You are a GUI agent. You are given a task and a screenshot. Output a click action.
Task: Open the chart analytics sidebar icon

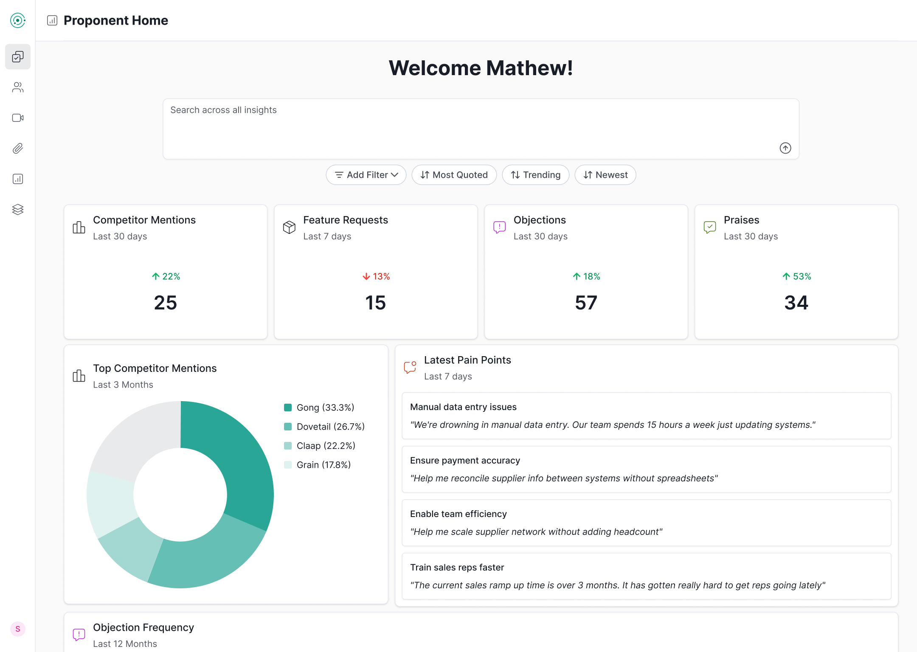pos(18,179)
